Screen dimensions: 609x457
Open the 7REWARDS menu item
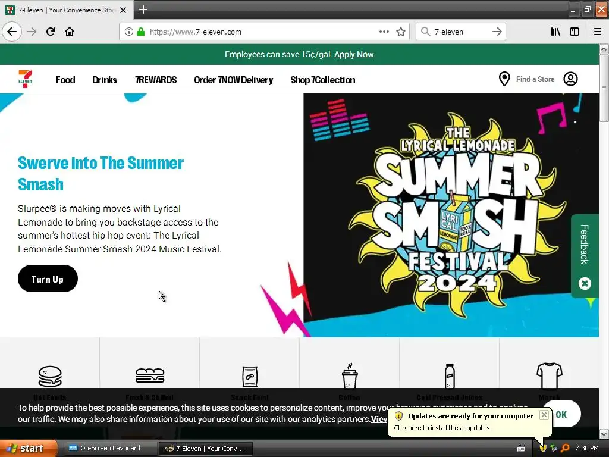pos(156,80)
